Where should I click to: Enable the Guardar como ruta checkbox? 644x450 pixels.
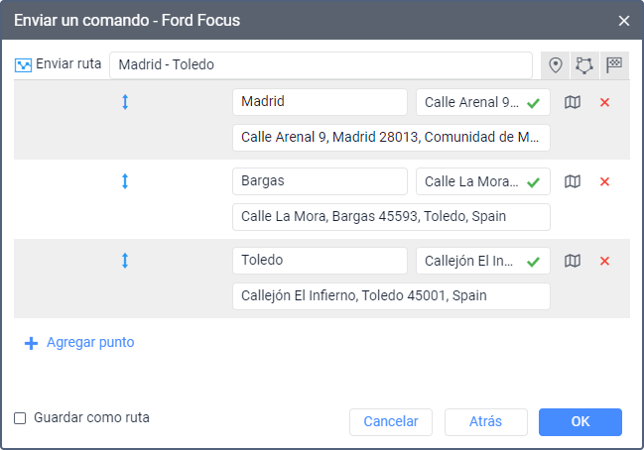click(x=20, y=418)
